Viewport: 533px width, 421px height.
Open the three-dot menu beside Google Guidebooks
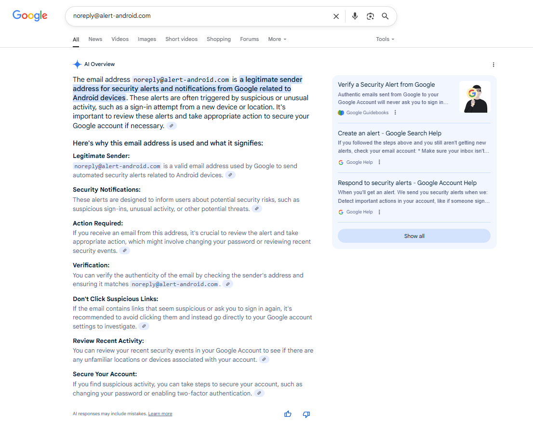coord(395,112)
